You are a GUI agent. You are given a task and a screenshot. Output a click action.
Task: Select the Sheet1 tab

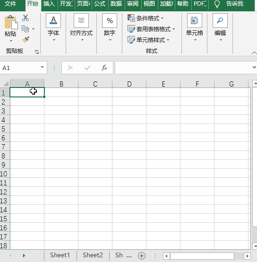(60, 255)
